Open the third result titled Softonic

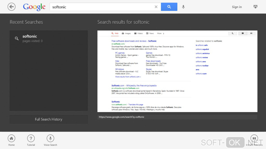(116, 102)
